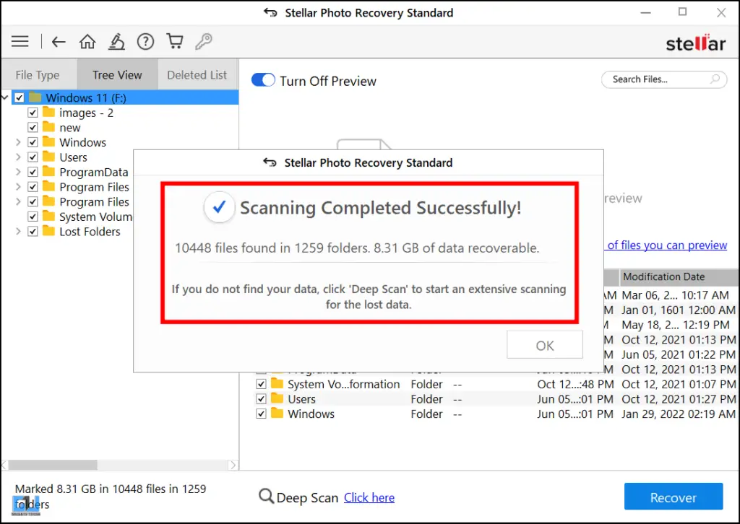Click the Deep Scan magnifier icon
Image resolution: width=740 pixels, height=524 pixels.
tap(266, 497)
